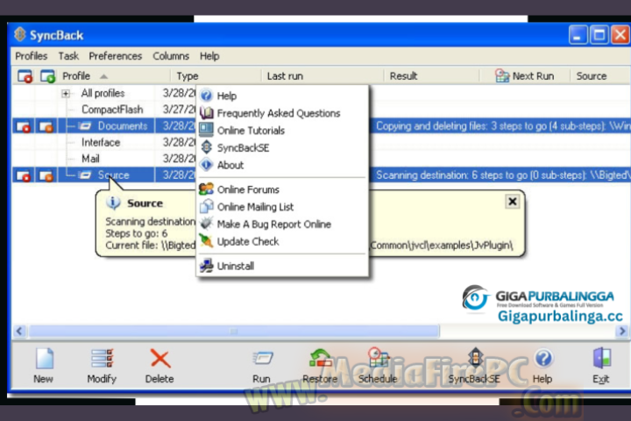Click the Run profile toolbar icon
Screen dimensions: 631x421
[262, 358]
